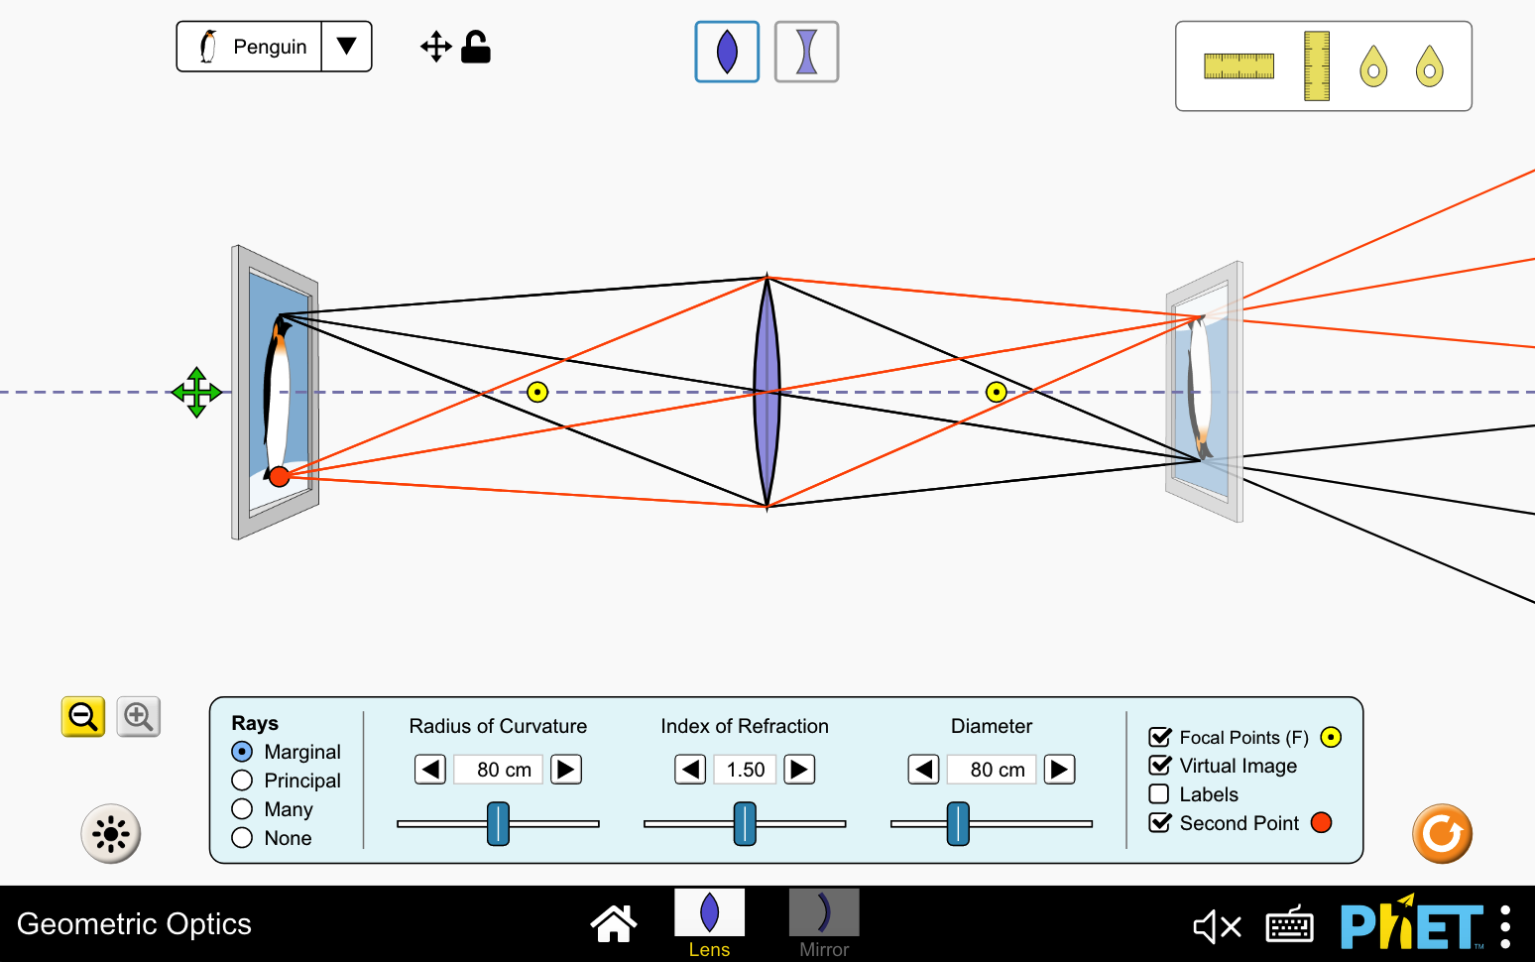Viewport: 1535px width, 962px height.
Task: Reset the simulation with the orange button
Action: (x=1443, y=833)
